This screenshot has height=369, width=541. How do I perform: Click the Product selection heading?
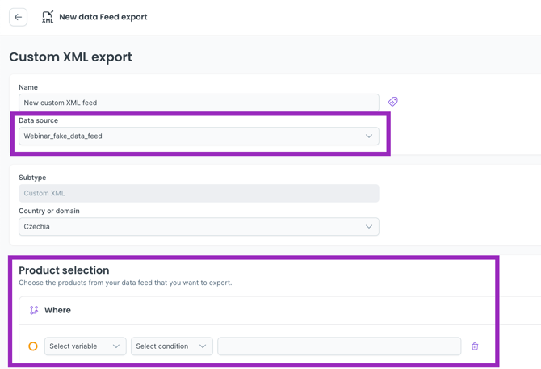click(64, 270)
